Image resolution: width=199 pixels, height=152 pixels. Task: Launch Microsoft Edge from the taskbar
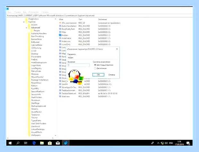[x=34, y=143]
